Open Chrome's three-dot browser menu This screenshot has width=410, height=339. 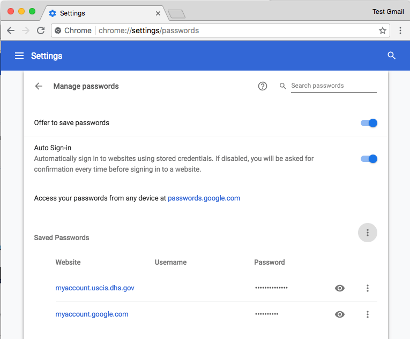(x=400, y=30)
